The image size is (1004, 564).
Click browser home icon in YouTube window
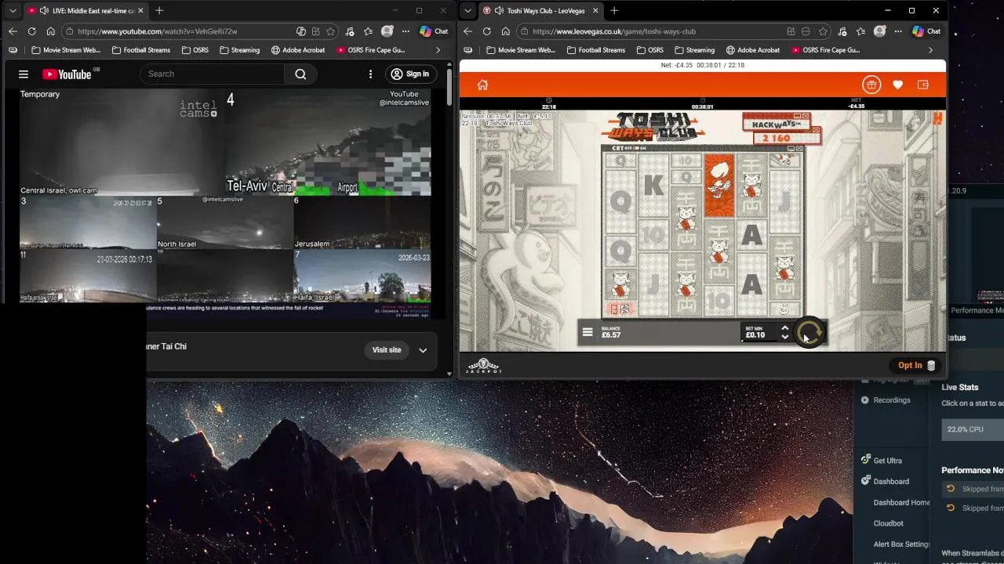pyautogui.click(x=50, y=31)
